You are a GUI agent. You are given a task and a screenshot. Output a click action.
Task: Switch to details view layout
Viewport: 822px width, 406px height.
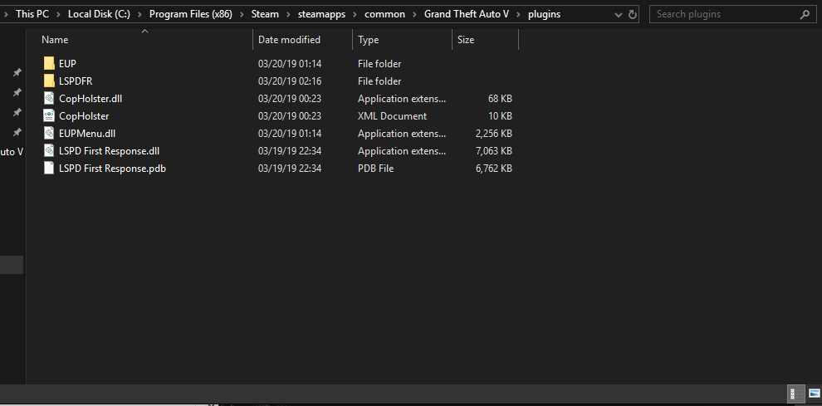tap(793, 394)
